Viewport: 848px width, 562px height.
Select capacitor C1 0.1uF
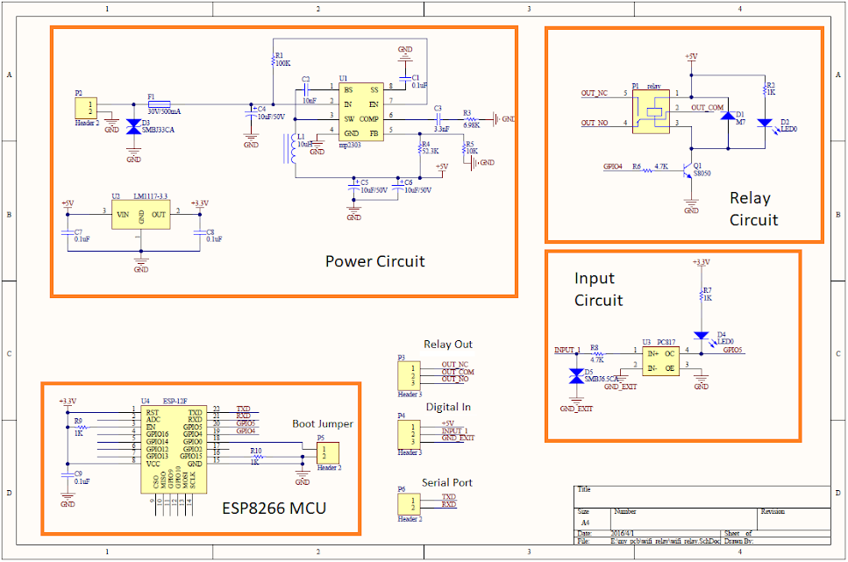(404, 78)
